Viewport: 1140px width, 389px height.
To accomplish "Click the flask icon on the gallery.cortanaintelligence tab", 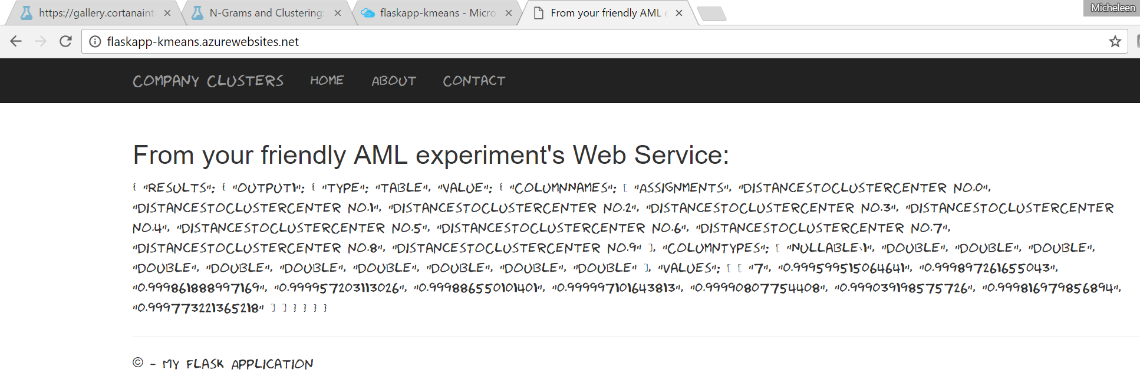I will coord(27,12).
